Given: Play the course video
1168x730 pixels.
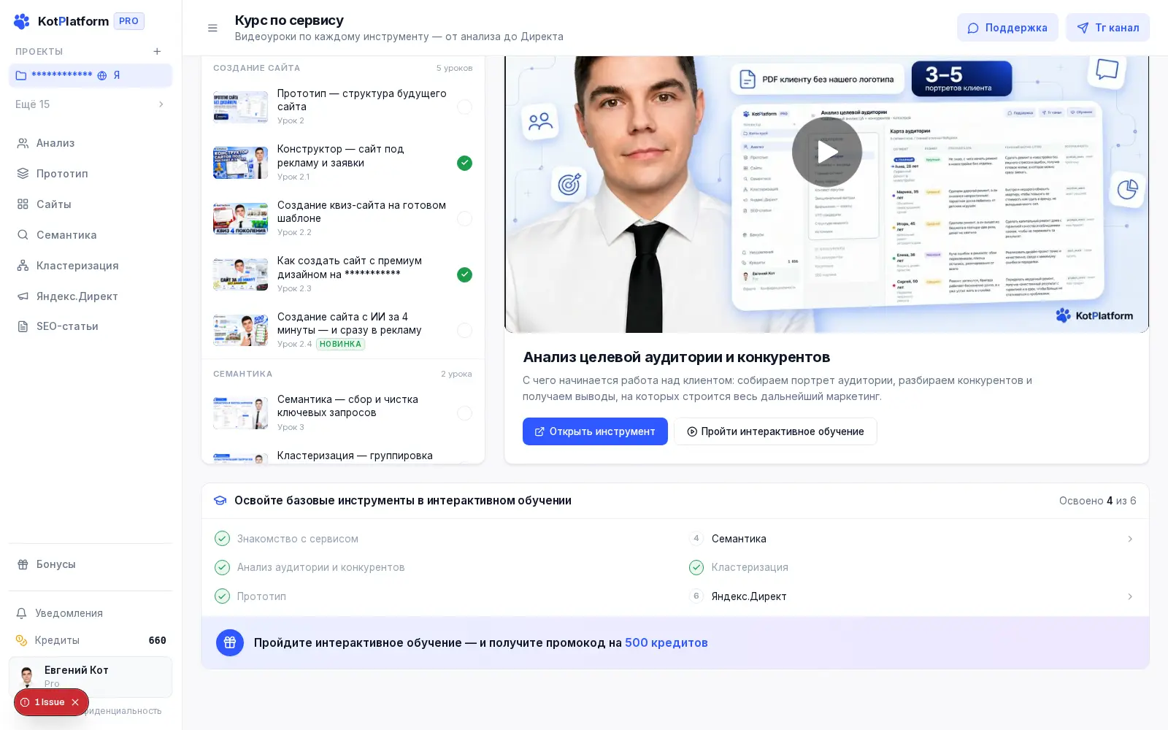Looking at the screenshot, I should click(827, 152).
